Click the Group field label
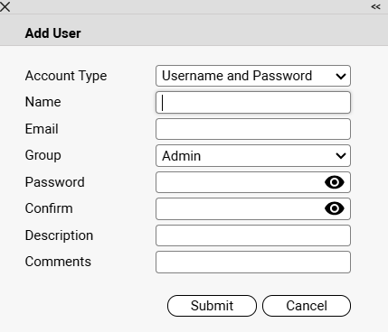Image resolution: width=388 pixels, height=332 pixels. [43, 155]
